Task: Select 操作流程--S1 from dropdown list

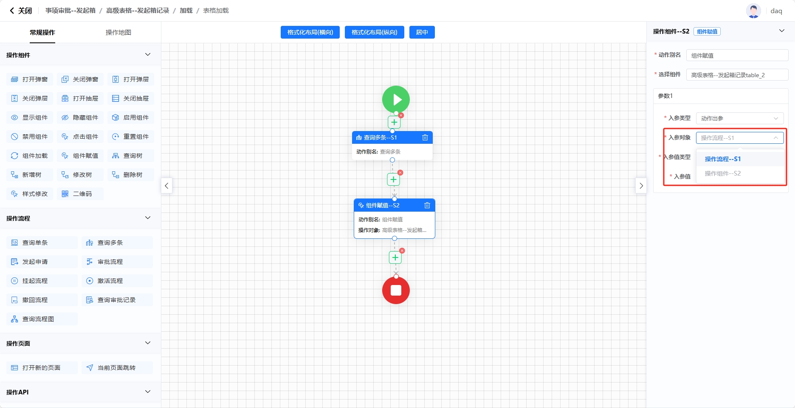Action: [722, 159]
